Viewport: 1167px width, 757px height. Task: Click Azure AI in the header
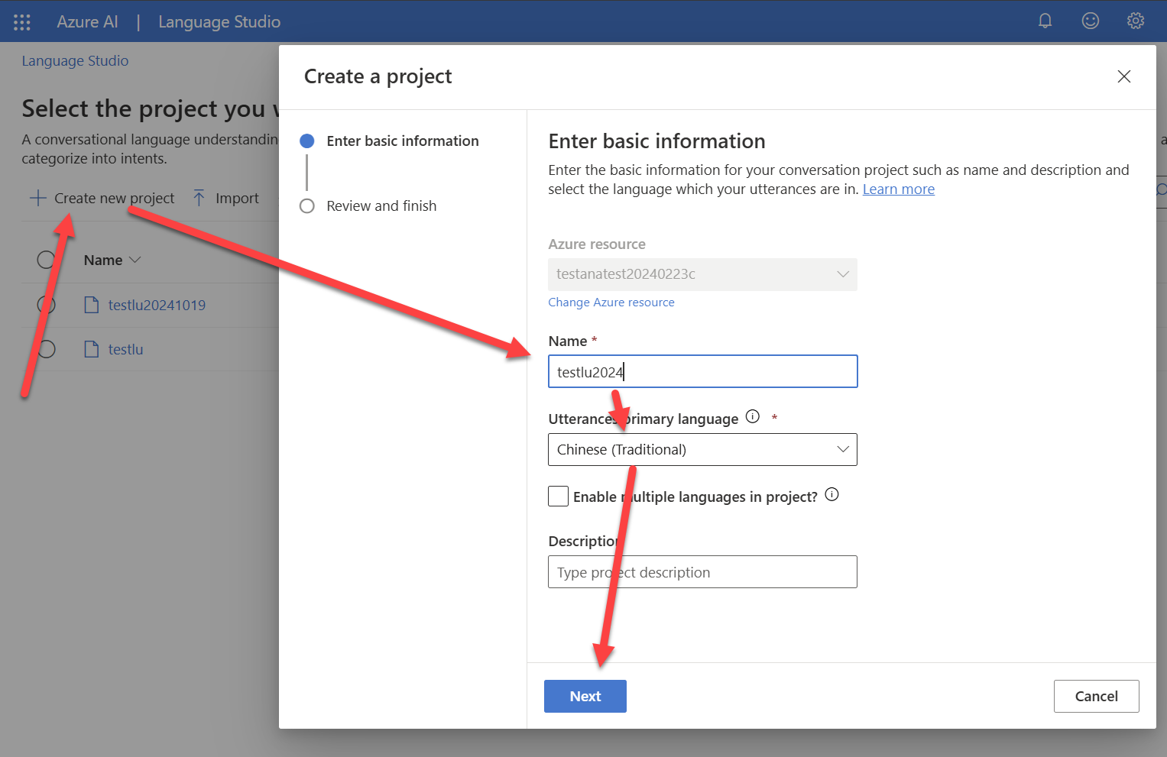coord(87,21)
